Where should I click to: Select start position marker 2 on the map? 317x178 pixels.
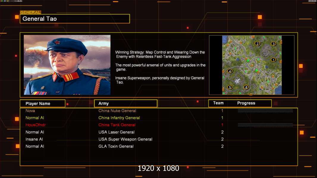(257, 44)
